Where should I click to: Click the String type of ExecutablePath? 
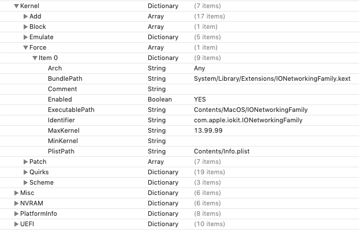click(156, 110)
